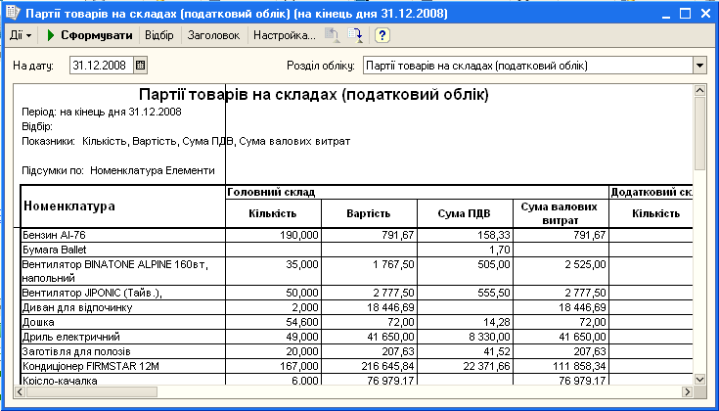Viewport: 719px width, 411px height.
Task: Click the 1 767,50 cost cell
Action: click(369, 271)
